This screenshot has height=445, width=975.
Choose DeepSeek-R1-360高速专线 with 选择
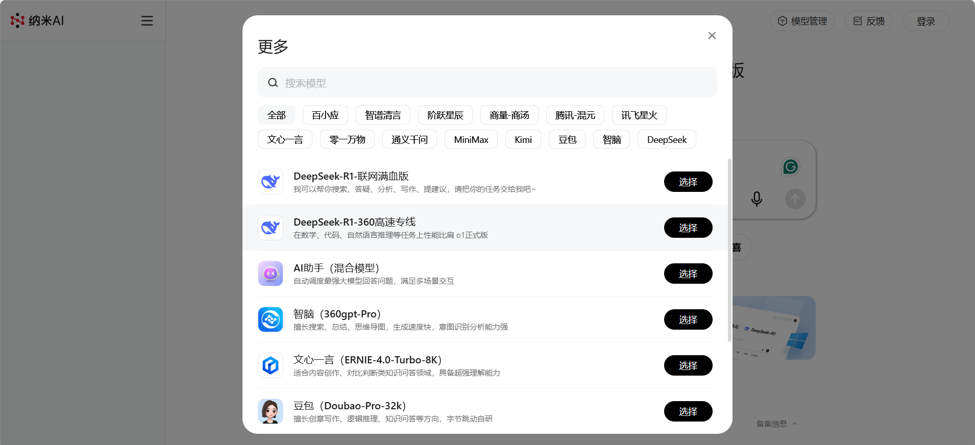point(688,228)
